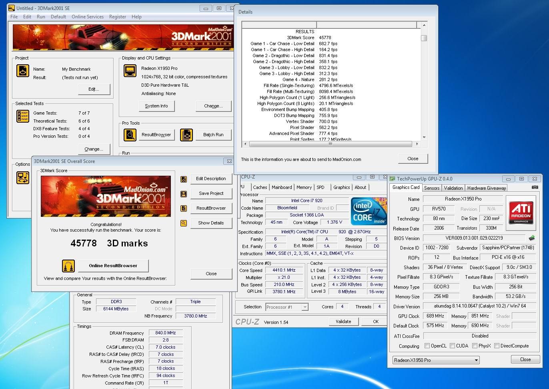
Task: Close the Details results window with Close button
Action: [413, 159]
